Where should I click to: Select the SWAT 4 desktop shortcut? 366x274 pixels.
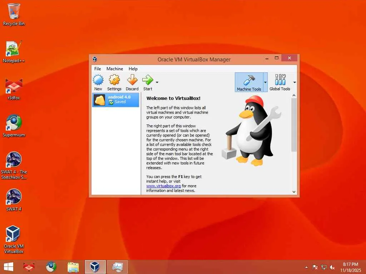point(14,200)
